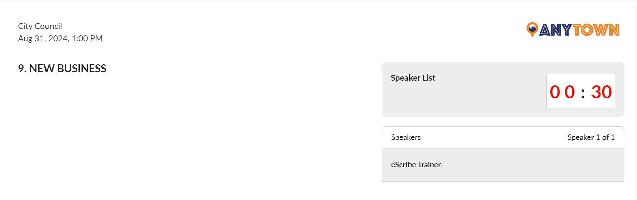Click the red "30" seconds in the timer
The width and height of the screenshot is (637, 200).
point(601,92)
